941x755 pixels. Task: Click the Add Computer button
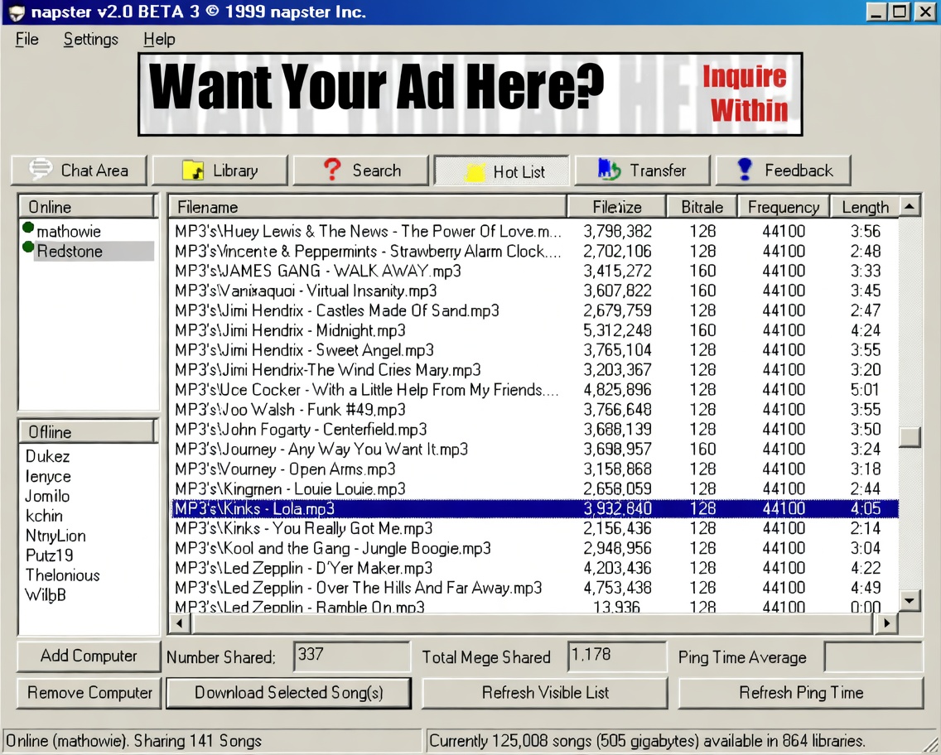coord(89,656)
